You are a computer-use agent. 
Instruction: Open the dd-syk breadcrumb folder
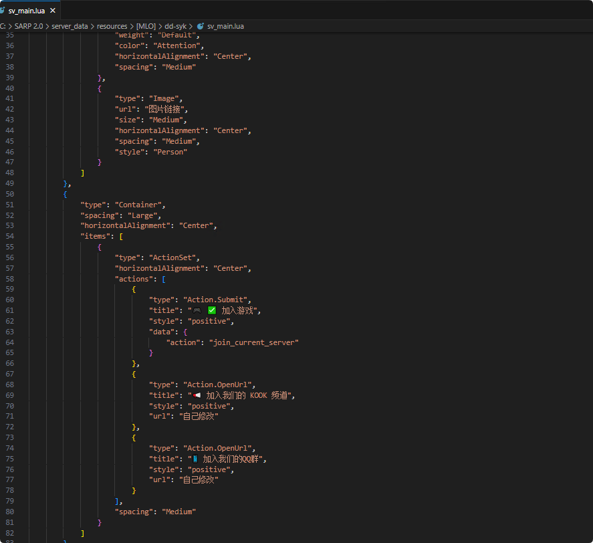(176, 26)
